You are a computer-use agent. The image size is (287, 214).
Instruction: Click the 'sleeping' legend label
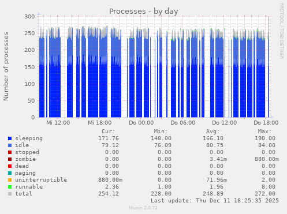[x=29, y=138]
